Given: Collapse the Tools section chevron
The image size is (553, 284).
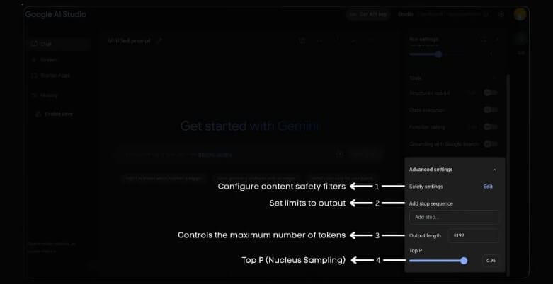Looking at the screenshot, I should pyautogui.click(x=494, y=78).
